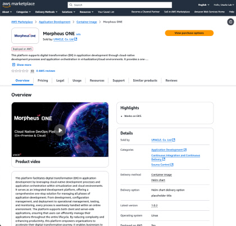Open the 0 AWS reviews link
Image resolution: width=236 pixels, height=226 pixels.
coord(46,71)
